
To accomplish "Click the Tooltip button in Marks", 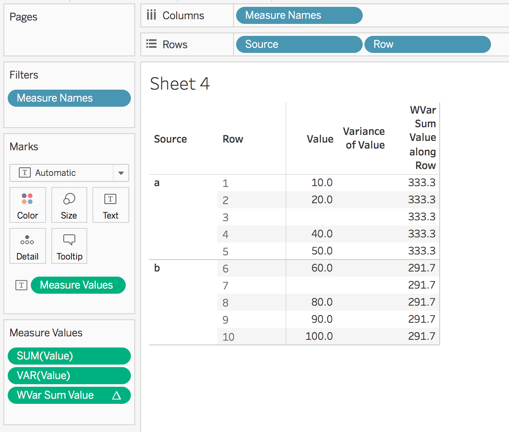I will [x=69, y=246].
